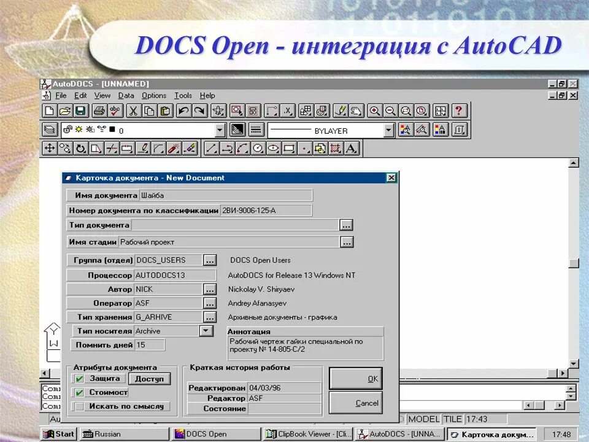The image size is (589, 442).
Task: Click the airplane Aerial View icon
Action: point(218,111)
